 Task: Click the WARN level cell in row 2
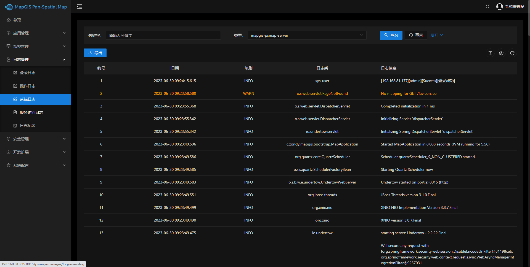click(249, 93)
